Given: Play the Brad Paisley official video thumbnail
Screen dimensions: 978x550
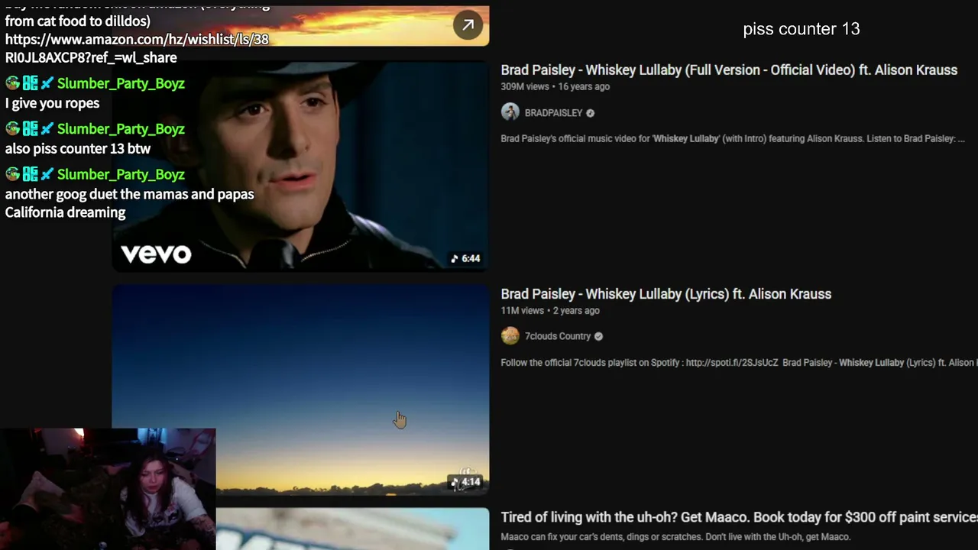Looking at the screenshot, I should [x=300, y=167].
